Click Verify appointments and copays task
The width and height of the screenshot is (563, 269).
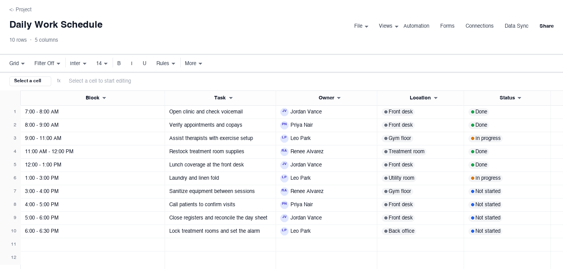coord(206,125)
